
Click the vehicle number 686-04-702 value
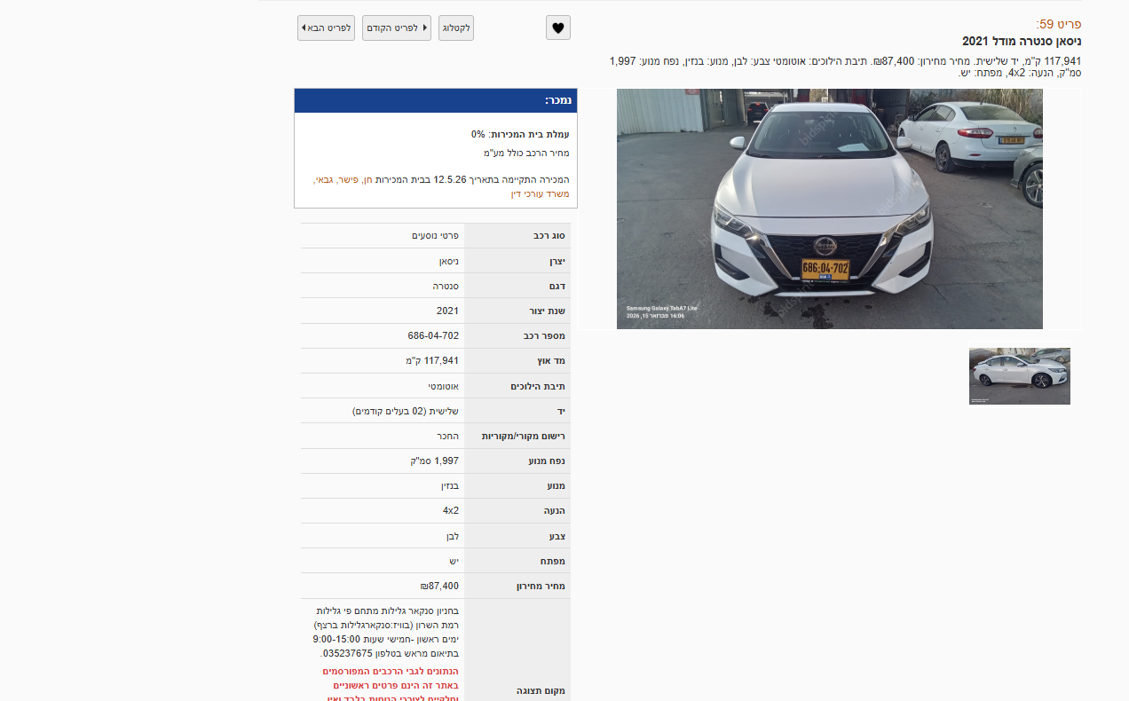(433, 335)
